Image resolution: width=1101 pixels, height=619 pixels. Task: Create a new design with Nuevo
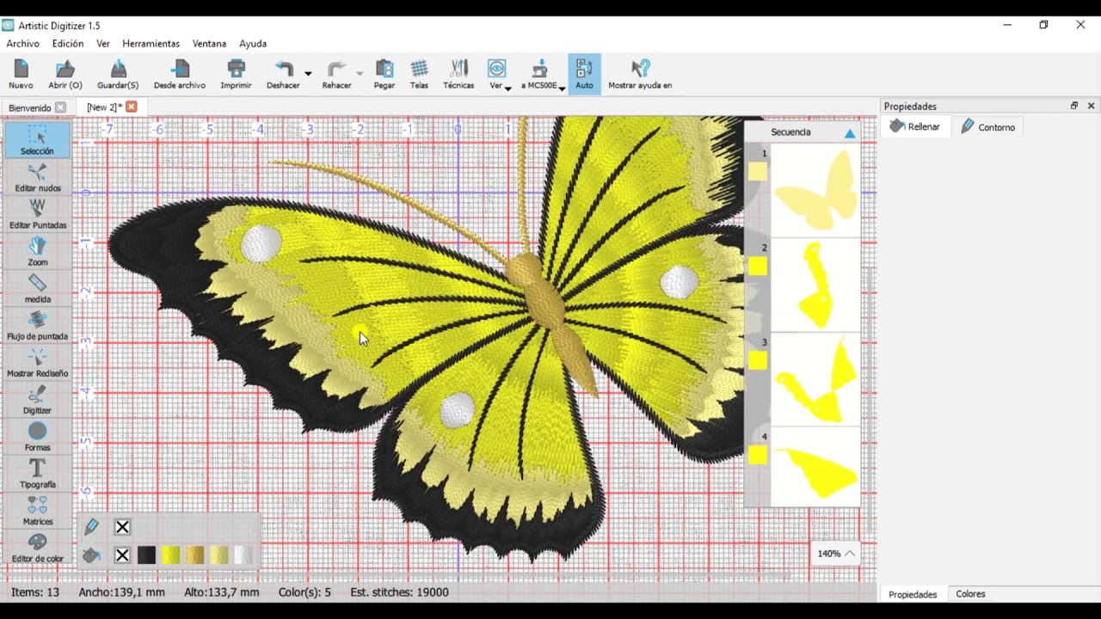point(21,74)
